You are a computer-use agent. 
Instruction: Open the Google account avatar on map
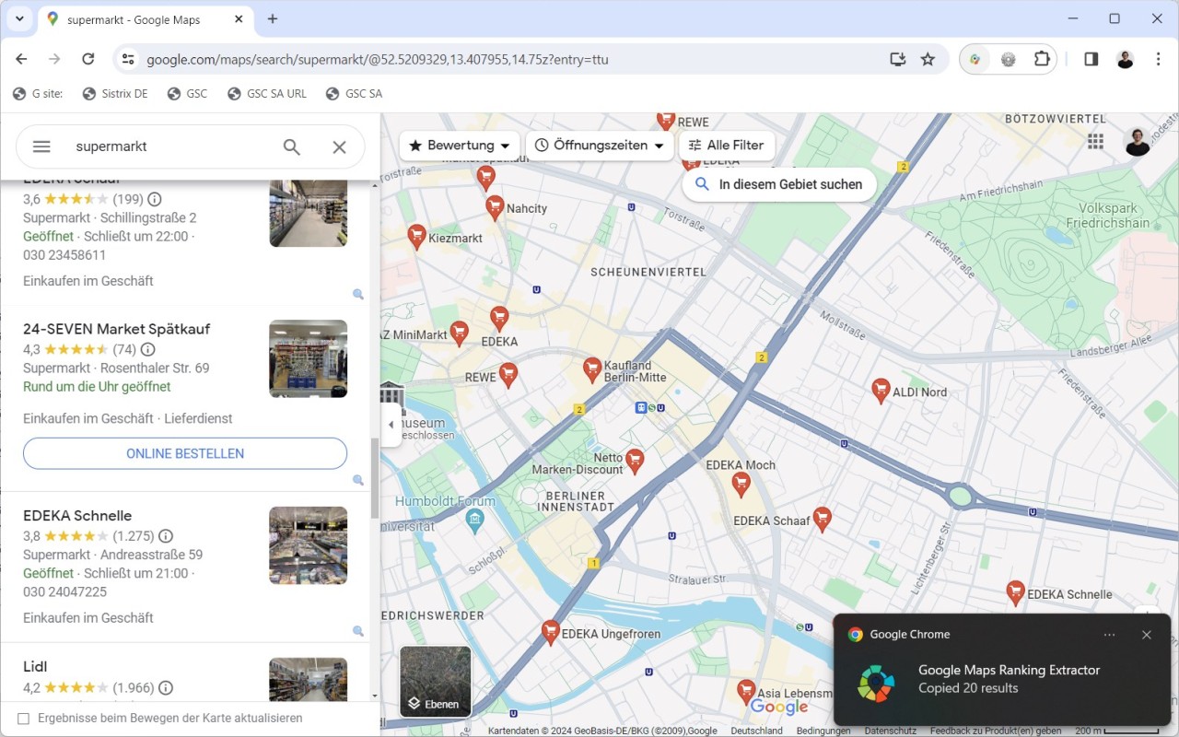click(x=1138, y=142)
